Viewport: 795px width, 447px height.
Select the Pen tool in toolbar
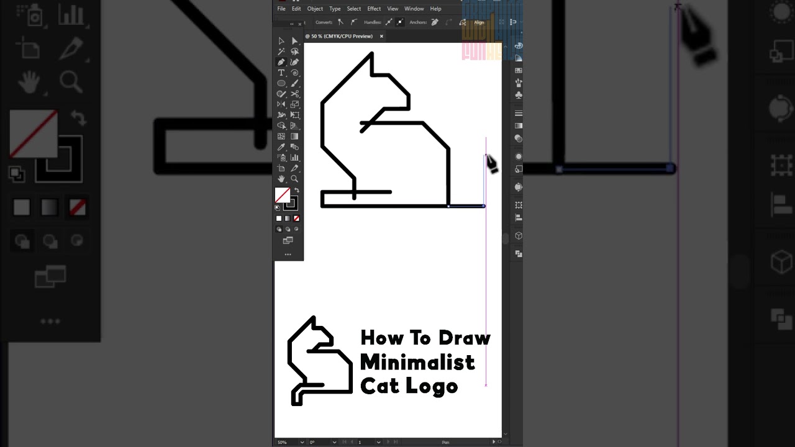[x=281, y=62]
